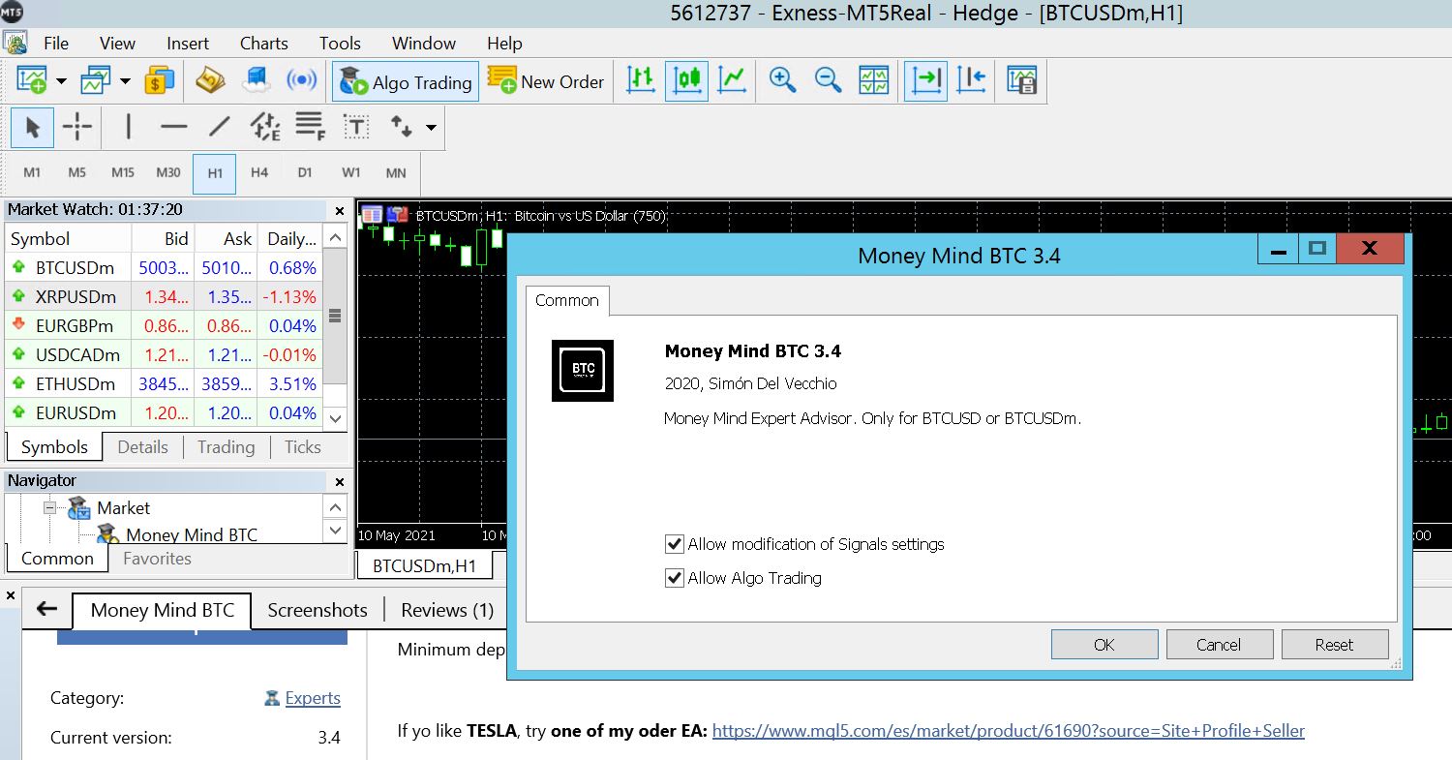
Task: Sort Market Watch by Bid column header
Action: pyautogui.click(x=162, y=238)
